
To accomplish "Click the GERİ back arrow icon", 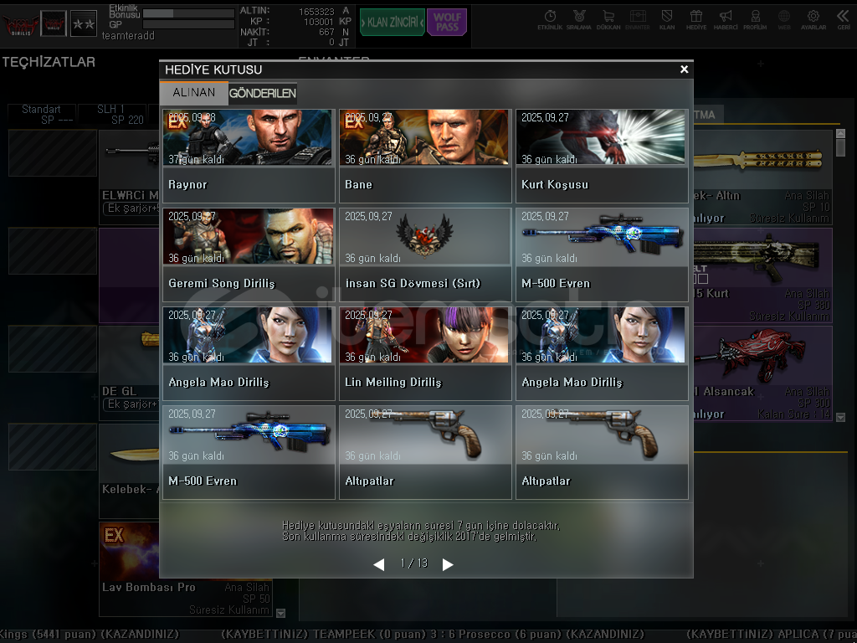I will [x=844, y=20].
